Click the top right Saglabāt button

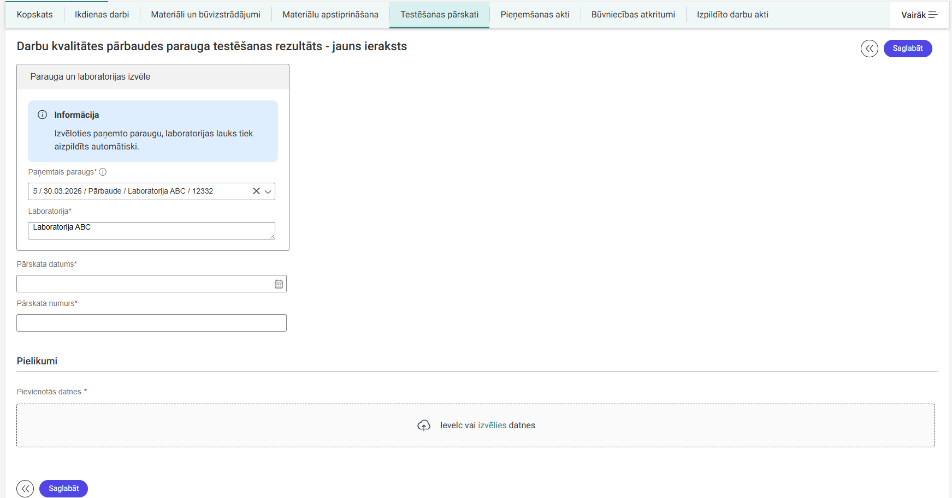[x=908, y=49]
